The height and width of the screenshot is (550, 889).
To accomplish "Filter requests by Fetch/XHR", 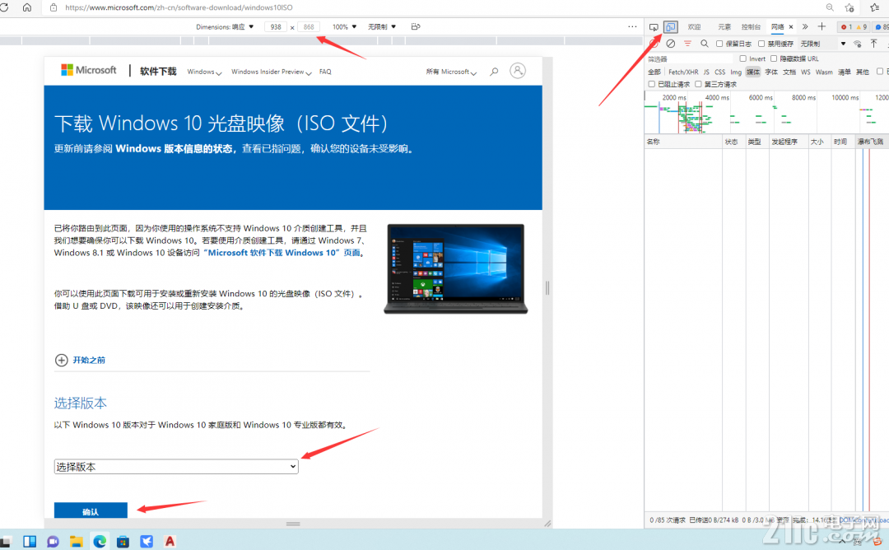I will click(x=683, y=72).
